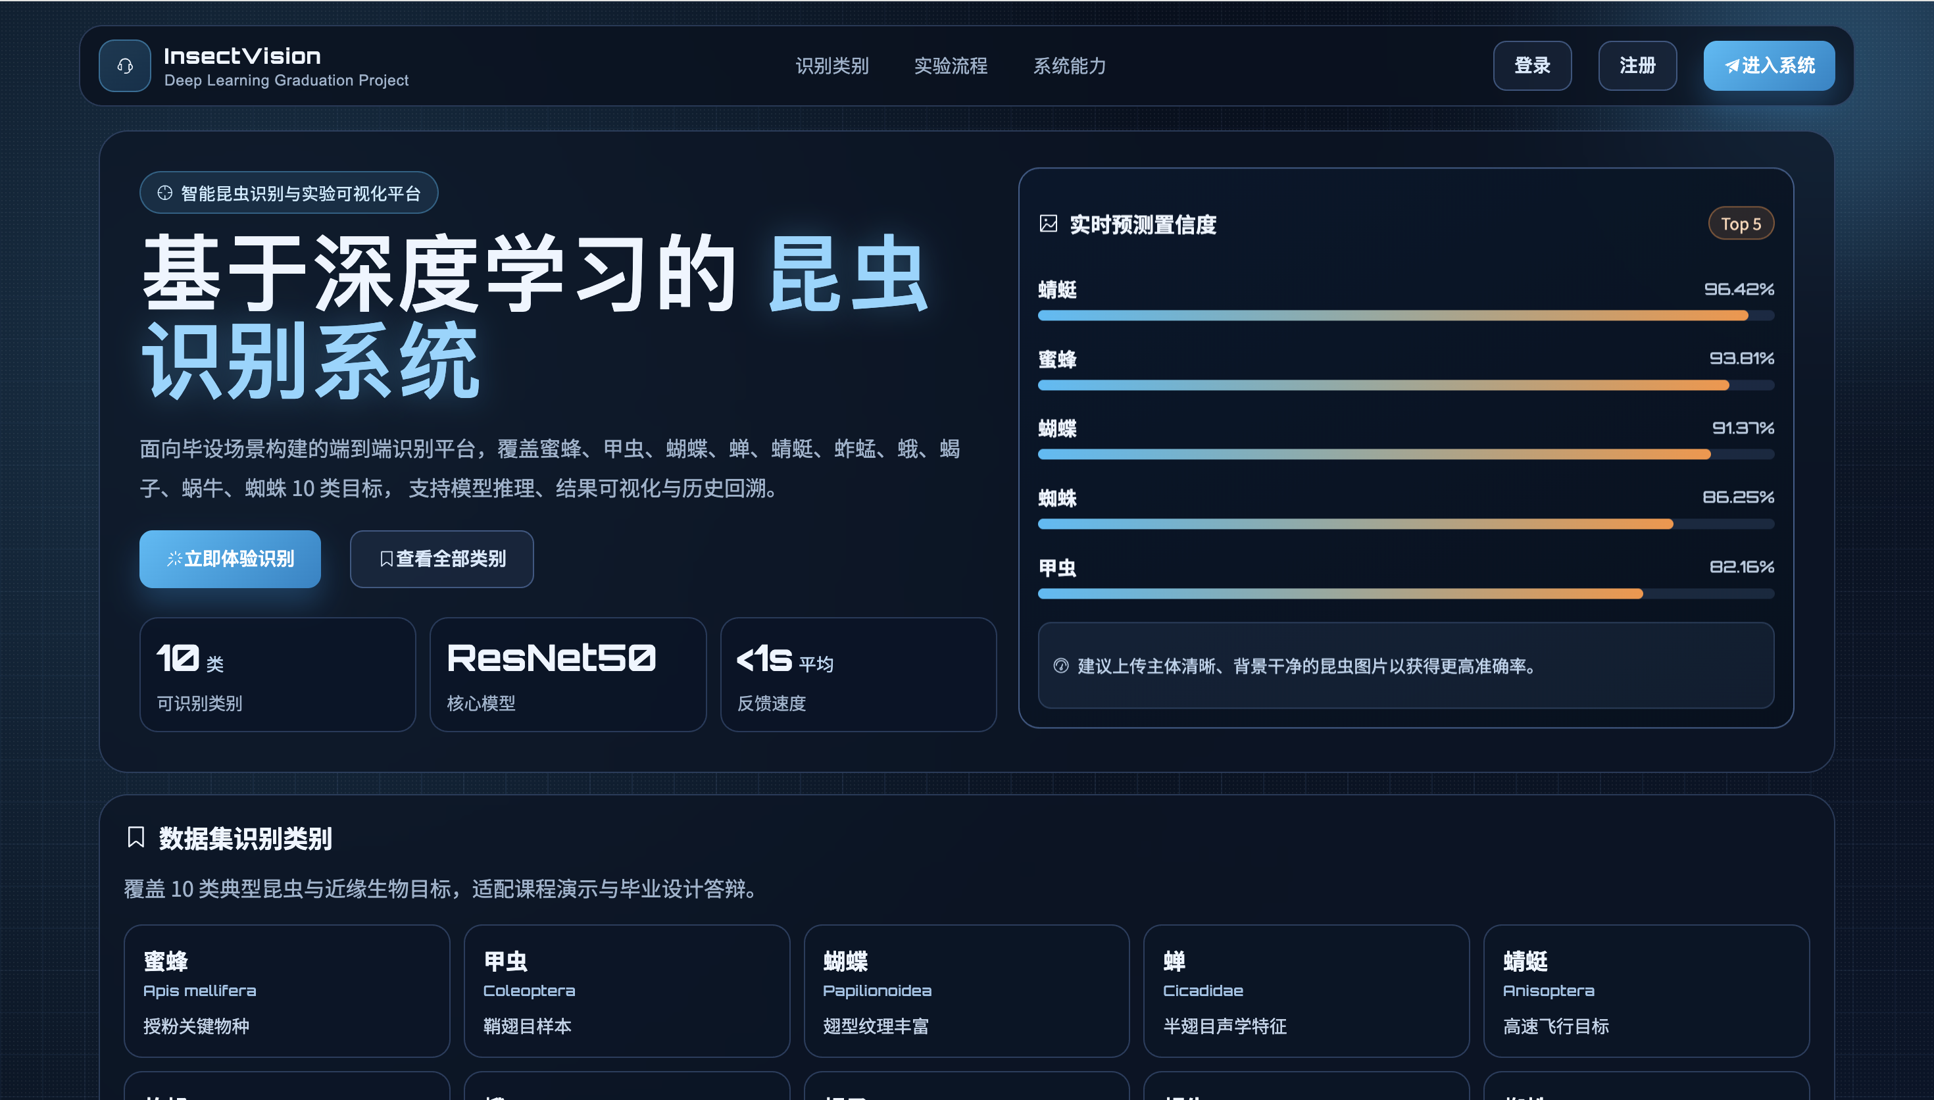Click the 蝴蝶 confidence bar
The width and height of the screenshot is (1934, 1100).
click(1405, 454)
